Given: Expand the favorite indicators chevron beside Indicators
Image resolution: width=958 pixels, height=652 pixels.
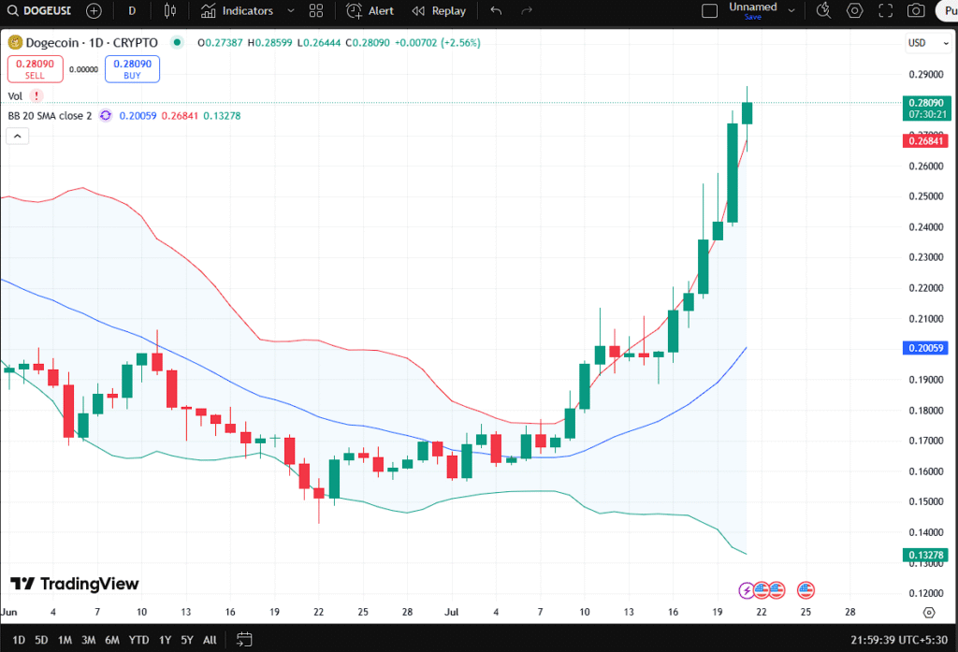Looking at the screenshot, I should point(291,11).
